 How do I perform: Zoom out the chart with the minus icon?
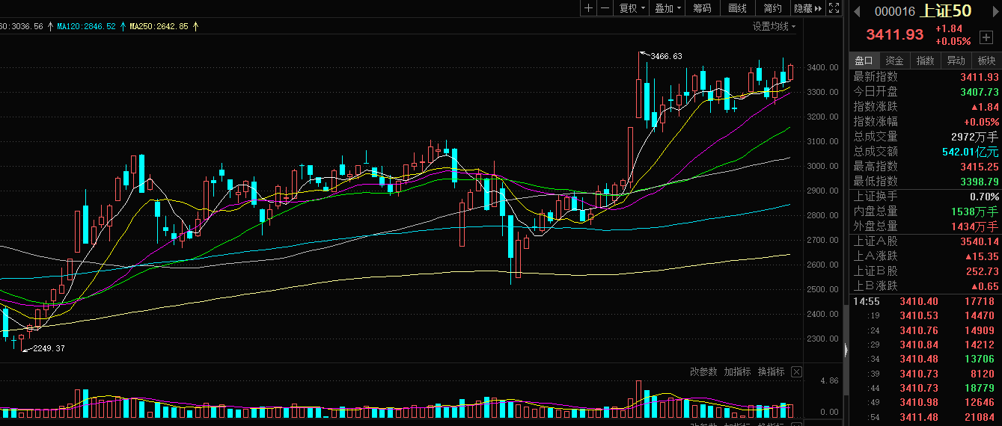point(604,8)
